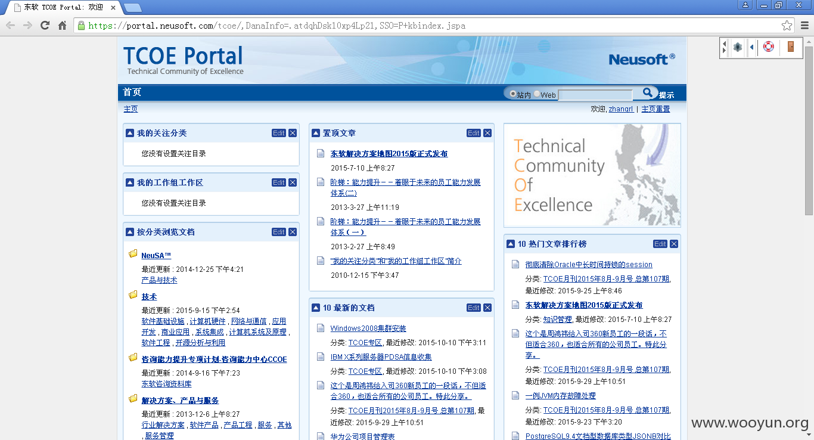This screenshot has height=440, width=814.
Task: Select the Web search radio button
Action: (x=537, y=94)
